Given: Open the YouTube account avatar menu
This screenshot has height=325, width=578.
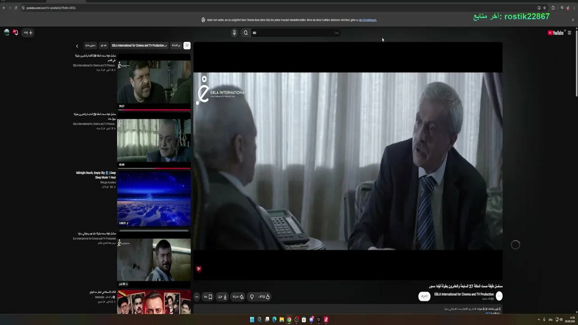Looking at the screenshot, I should (6, 32).
